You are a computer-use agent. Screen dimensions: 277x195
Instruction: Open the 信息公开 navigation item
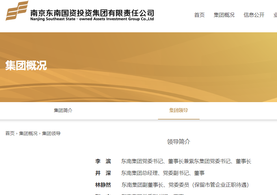tap(254, 15)
